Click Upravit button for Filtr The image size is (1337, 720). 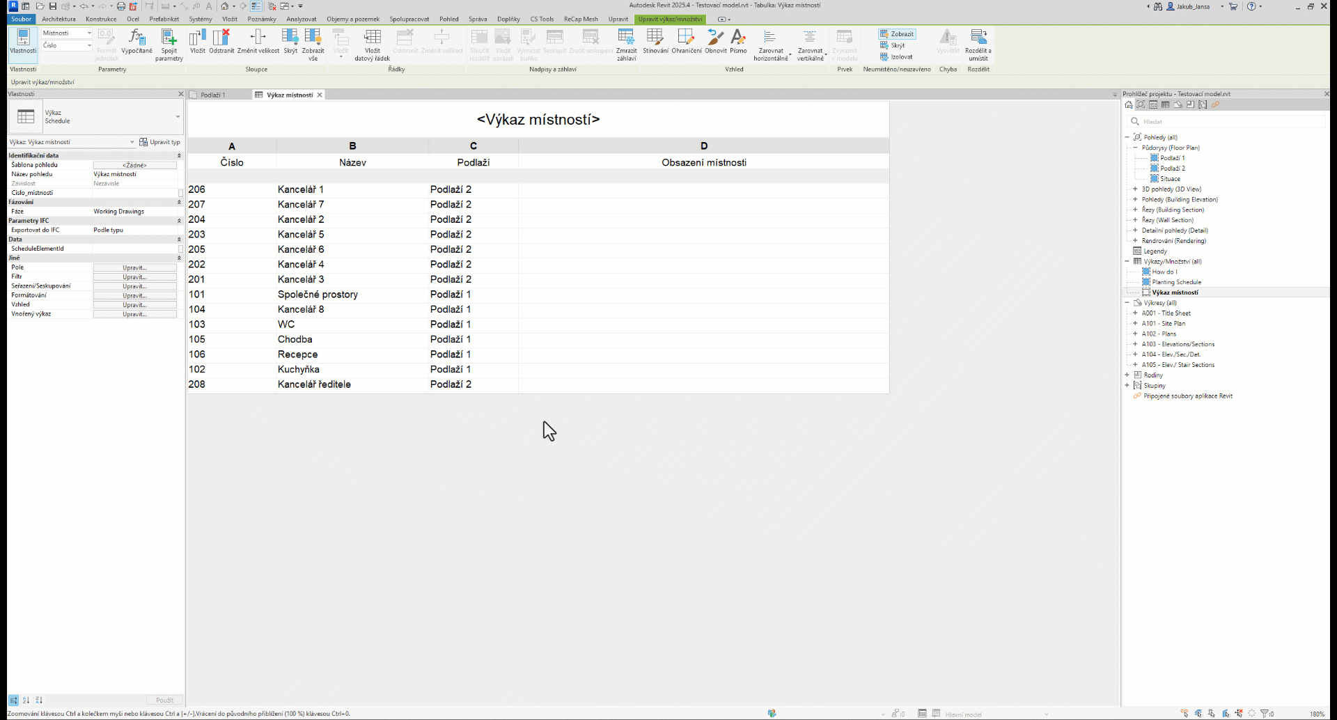coord(134,277)
